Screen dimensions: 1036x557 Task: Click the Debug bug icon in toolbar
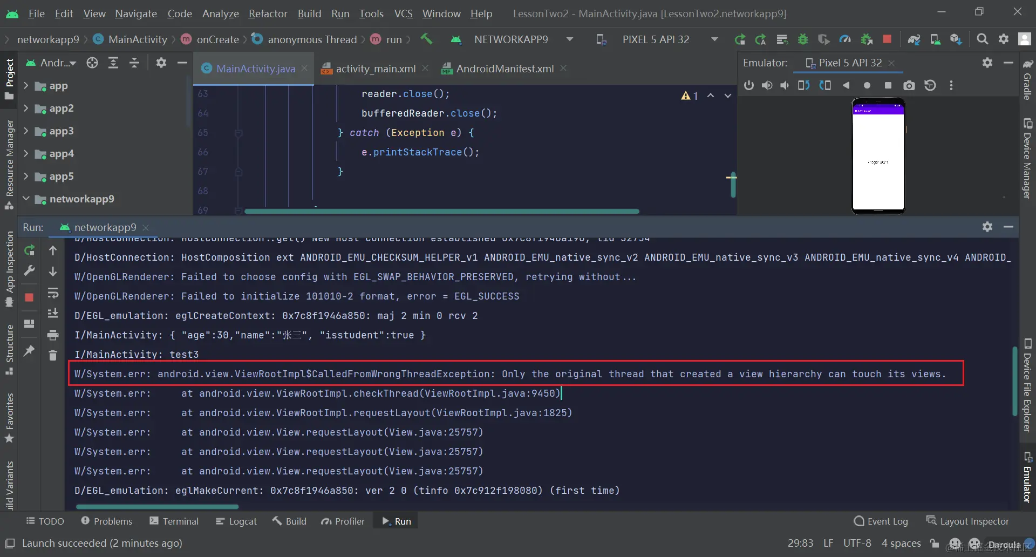[803, 39]
